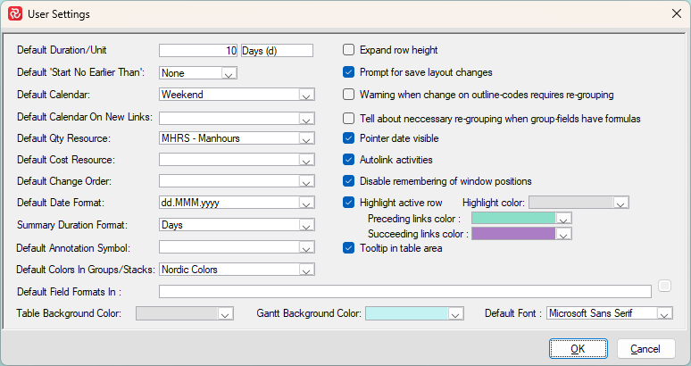This screenshot has width=691, height=366.
Task: Expand the Default Date Format dropdown
Action: coord(306,204)
